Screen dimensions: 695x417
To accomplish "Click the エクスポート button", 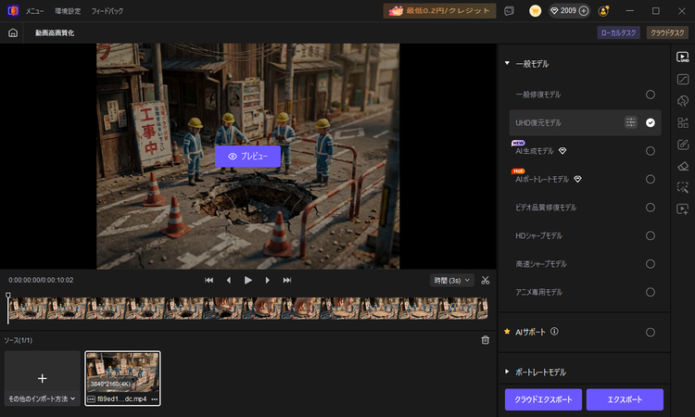I will [625, 399].
